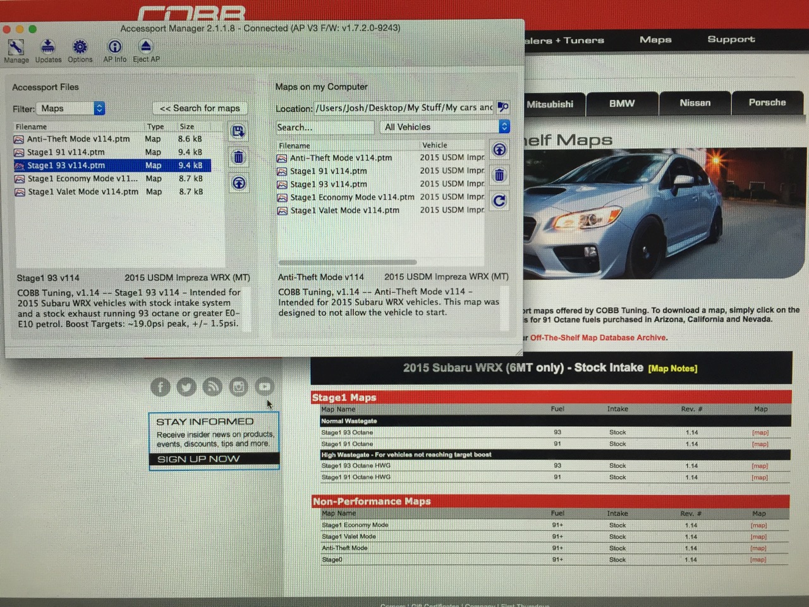Open Dealers + Tuners menu on the website
809x607 pixels.
click(564, 40)
